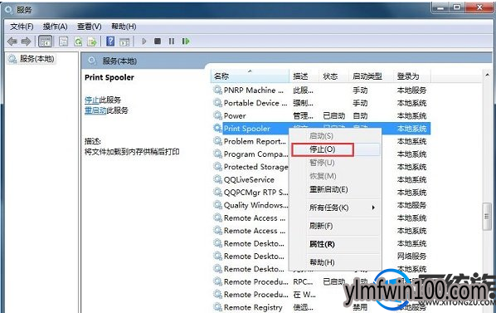Sort by the 启动类型 column header
Viewport: 496px width, 313px height.
pyautogui.click(x=371, y=76)
